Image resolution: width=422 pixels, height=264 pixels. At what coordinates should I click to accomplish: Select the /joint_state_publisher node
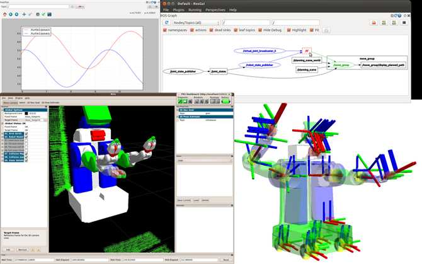[x=183, y=71]
